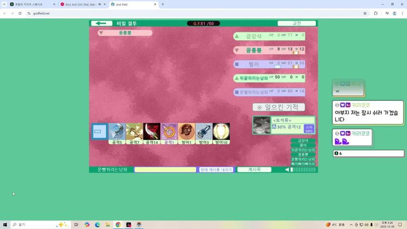Viewport: 407px width, 229px height.
Task: Switch to the Boys And Girls tab
Action: 79,4
